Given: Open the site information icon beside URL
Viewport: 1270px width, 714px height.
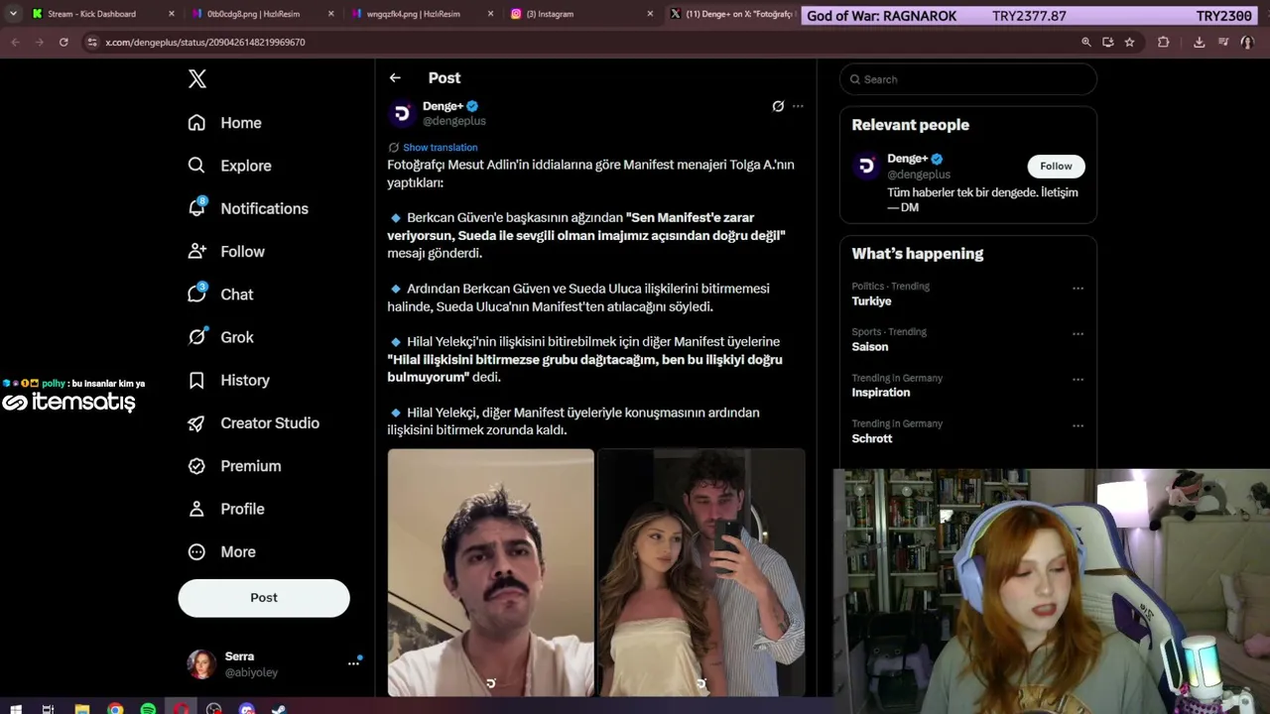Looking at the screenshot, I should (x=92, y=42).
